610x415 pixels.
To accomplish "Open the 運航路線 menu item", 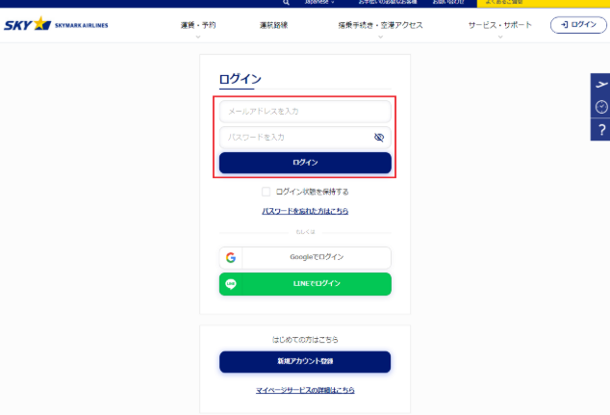I will pyautogui.click(x=273, y=25).
